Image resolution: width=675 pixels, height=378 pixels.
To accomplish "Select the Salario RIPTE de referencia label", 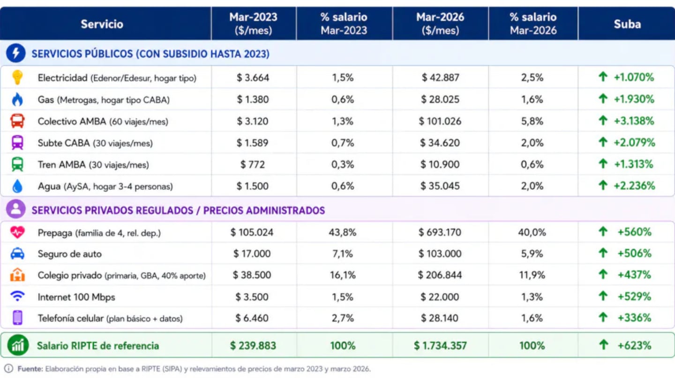I will (x=97, y=346).
